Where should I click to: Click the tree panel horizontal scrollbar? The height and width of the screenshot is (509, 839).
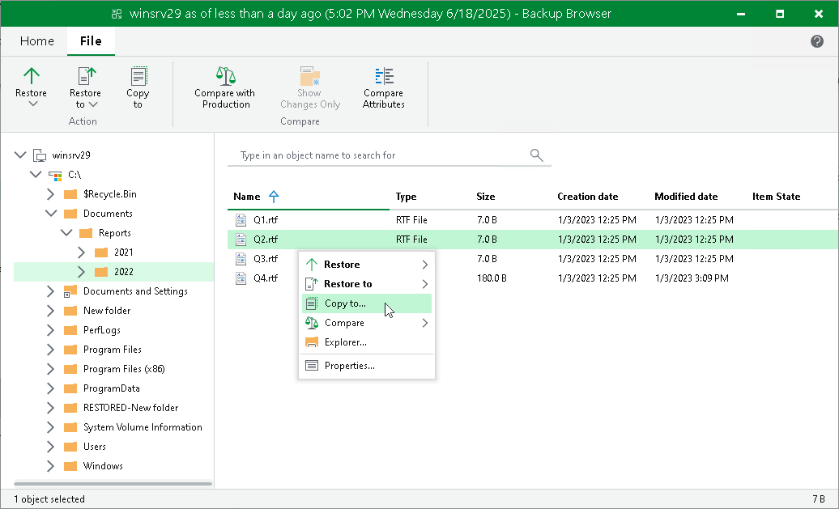click(113, 484)
